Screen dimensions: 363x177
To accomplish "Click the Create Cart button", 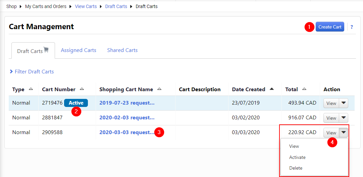I will [329, 27].
